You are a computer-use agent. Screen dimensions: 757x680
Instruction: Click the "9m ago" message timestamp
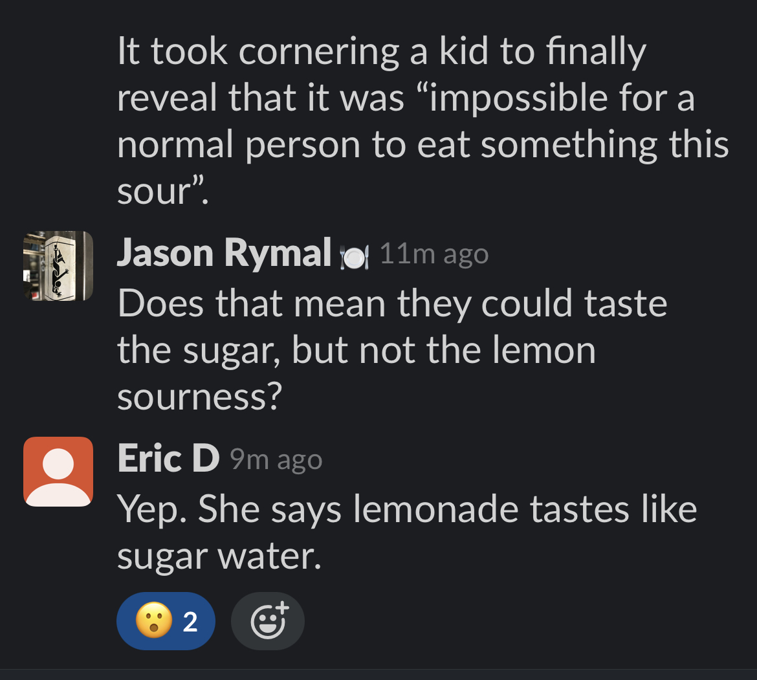(276, 460)
